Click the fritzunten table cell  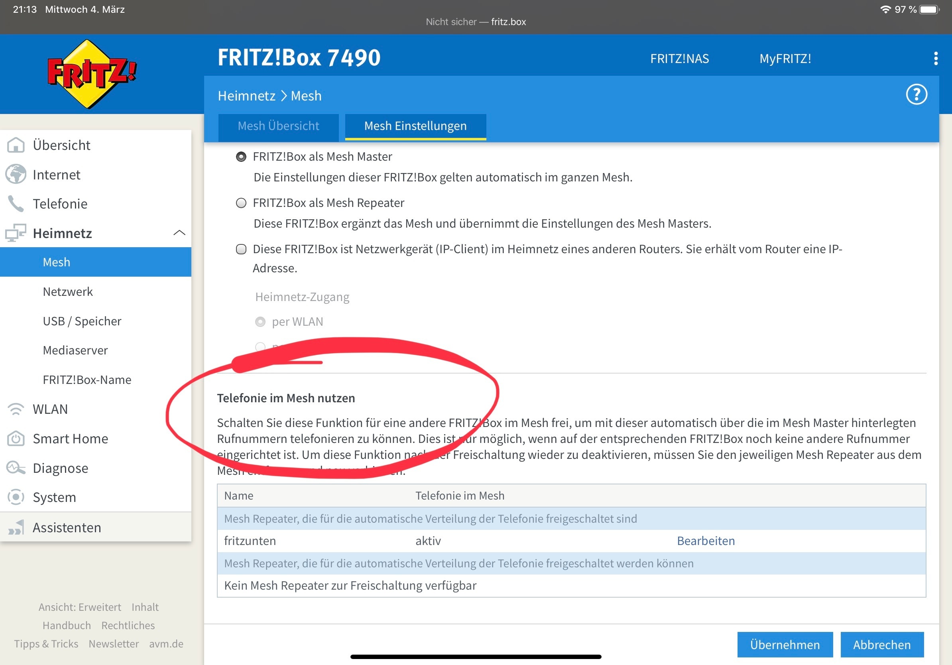[x=250, y=541]
